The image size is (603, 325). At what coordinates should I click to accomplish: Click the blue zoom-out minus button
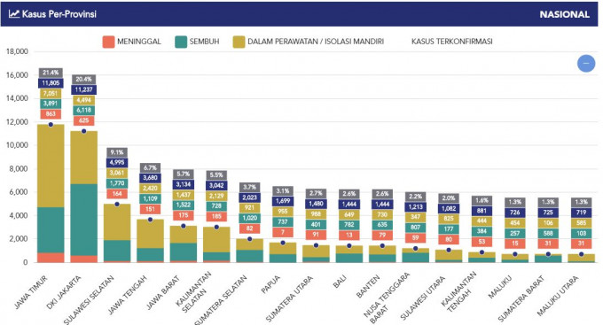[586, 64]
